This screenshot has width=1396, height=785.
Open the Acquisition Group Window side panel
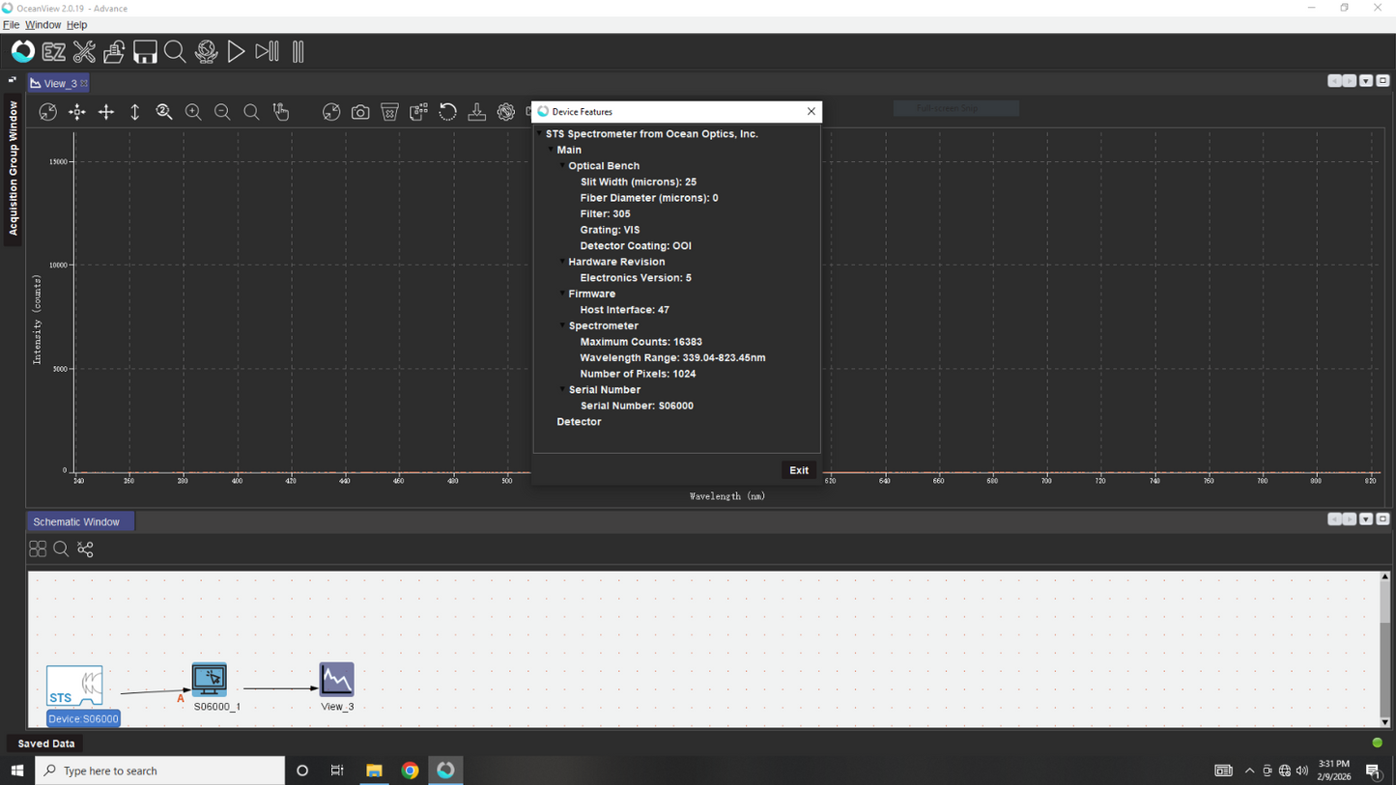(13, 168)
